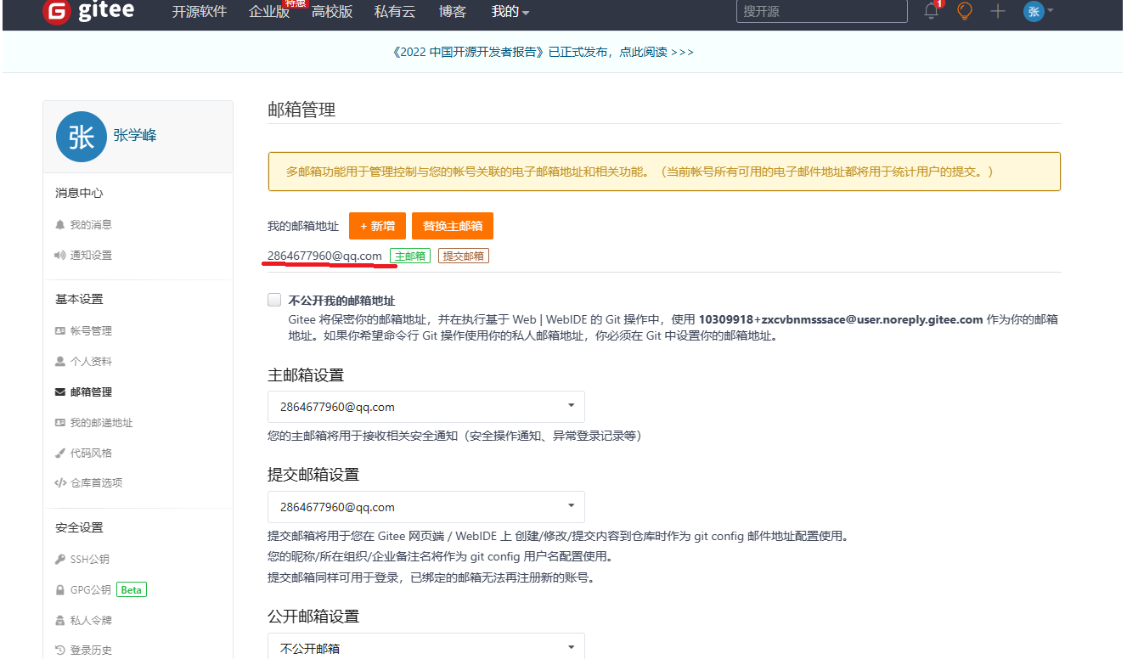Click the key icon beside SSH公钥

[x=60, y=560]
